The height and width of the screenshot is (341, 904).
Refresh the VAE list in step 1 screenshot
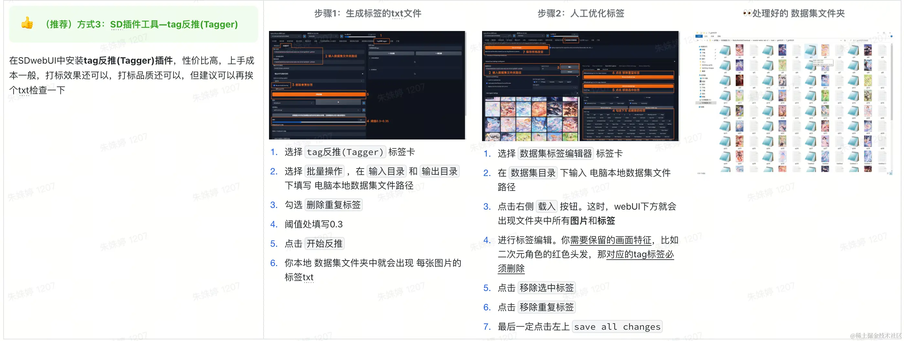pyautogui.click(x=341, y=36)
